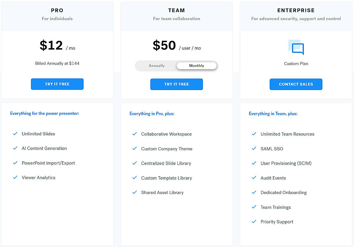Click Everything in Pro, plus heading
Image resolution: width=354 pixels, height=247 pixels.
152,113
